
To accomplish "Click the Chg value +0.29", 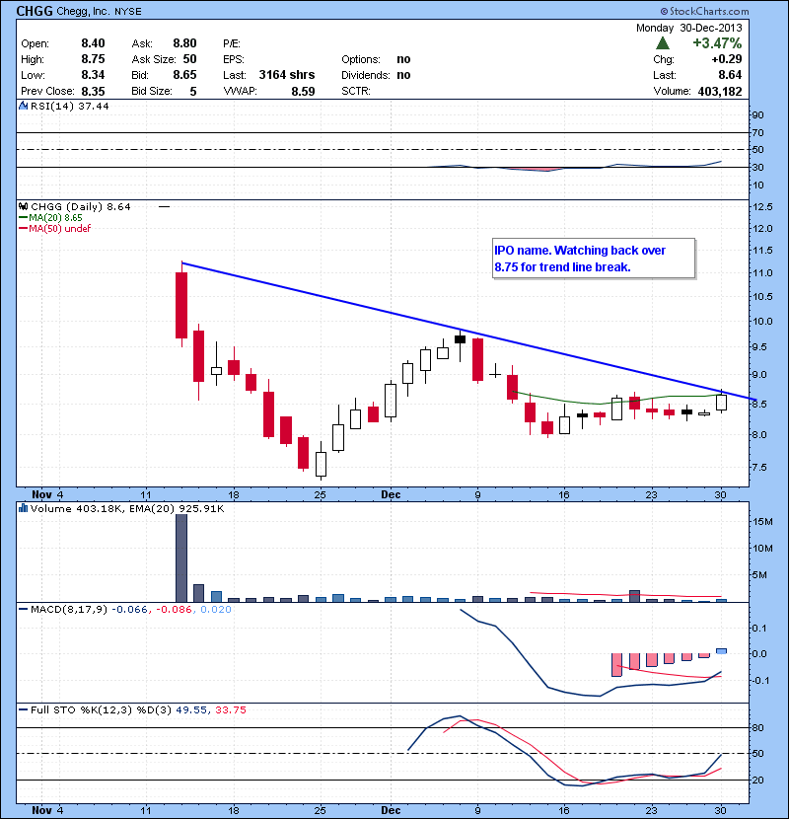I will [x=726, y=59].
